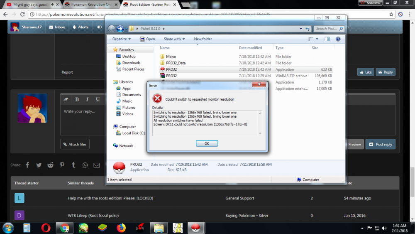The image size is (415, 234).
Task: Open Local Disk (C:) in navigation pane
Action: (133, 133)
